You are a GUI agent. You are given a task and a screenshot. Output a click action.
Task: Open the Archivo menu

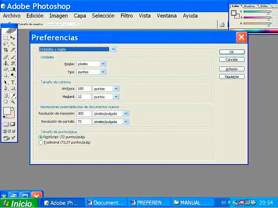[x=12, y=16]
